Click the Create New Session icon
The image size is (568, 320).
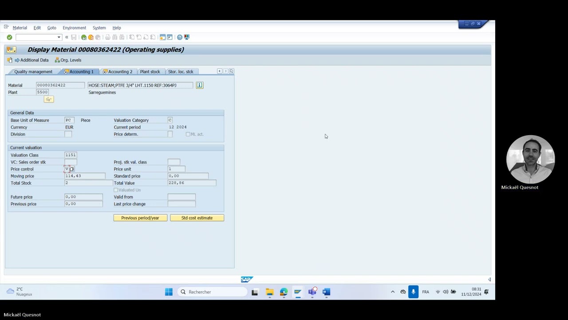tap(162, 37)
